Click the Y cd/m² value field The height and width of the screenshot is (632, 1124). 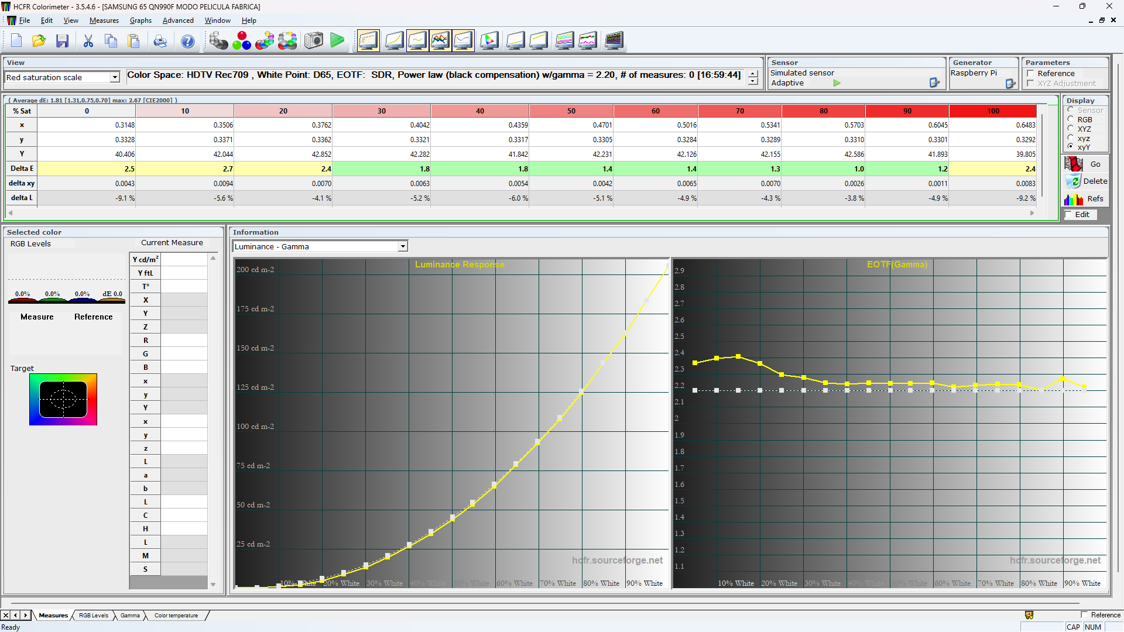[x=184, y=259]
